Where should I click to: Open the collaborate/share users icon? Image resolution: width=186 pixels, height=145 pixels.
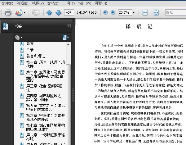pos(19,12)
